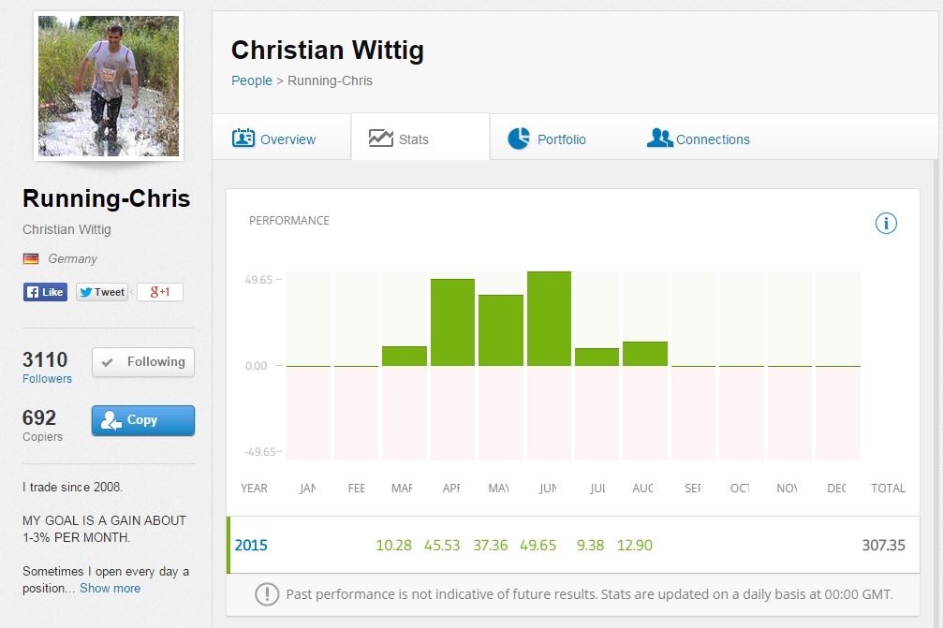Click the German flag icon
Screen dimensions: 943x628
click(31, 259)
